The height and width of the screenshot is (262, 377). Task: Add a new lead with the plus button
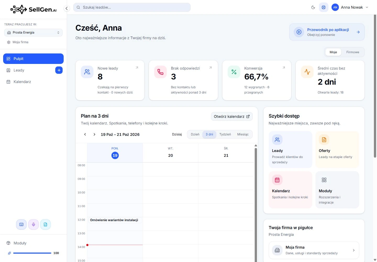pyautogui.click(x=59, y=70)
